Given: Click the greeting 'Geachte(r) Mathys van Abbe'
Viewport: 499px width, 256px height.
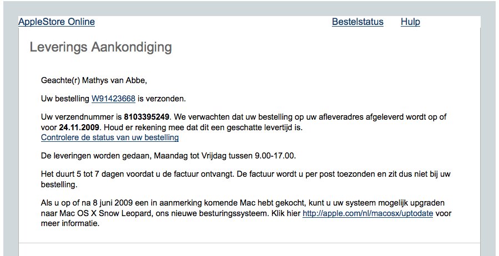Looking at the screenshot, I should tap(94, 80).
